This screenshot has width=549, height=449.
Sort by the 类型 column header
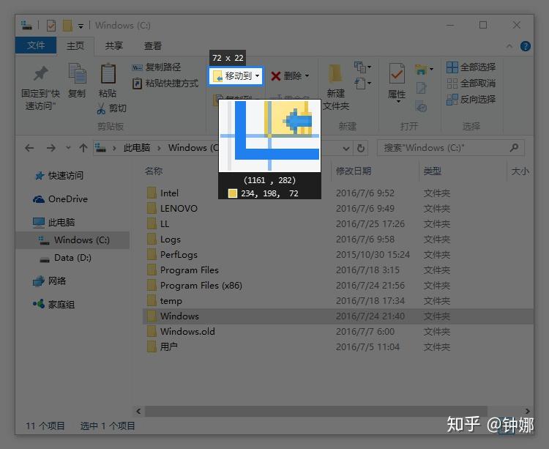coord(432,171)
